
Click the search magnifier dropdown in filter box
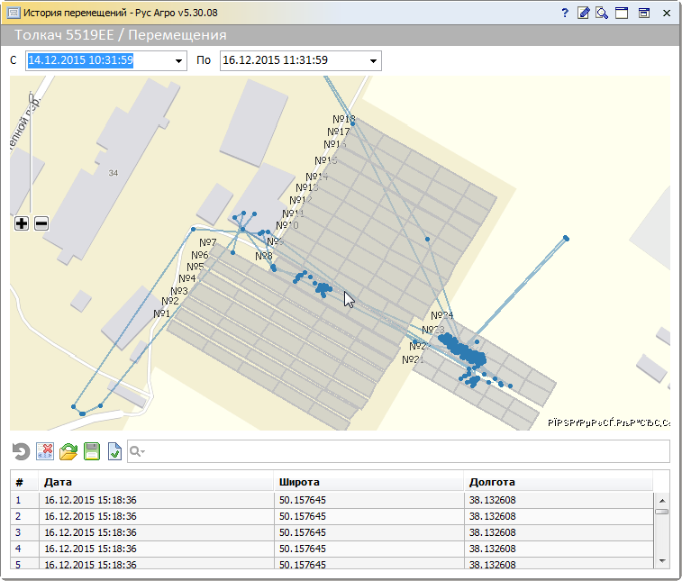click(x=138, y=451)
